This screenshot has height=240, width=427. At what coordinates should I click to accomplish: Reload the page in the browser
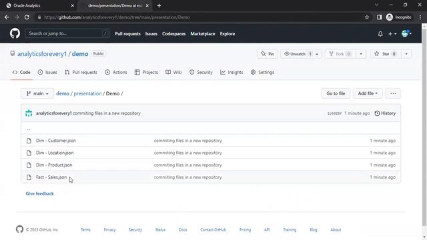click(x=27, y=17)
